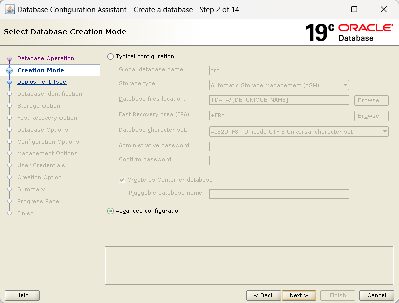Click the Administrative password field

pos(279,147)
